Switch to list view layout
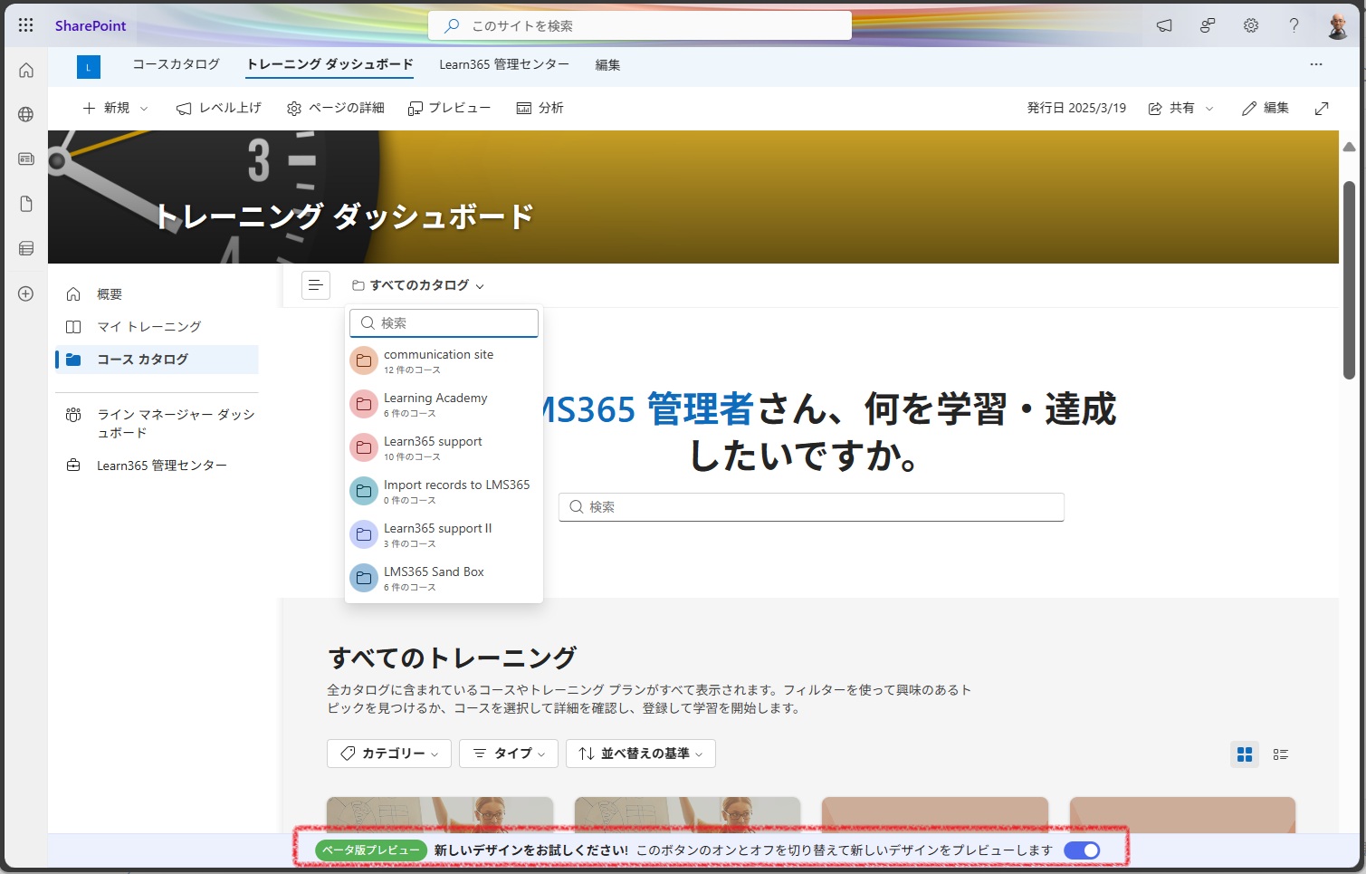This screenshot has width=1366, height=874. [x=1281, y=754]
